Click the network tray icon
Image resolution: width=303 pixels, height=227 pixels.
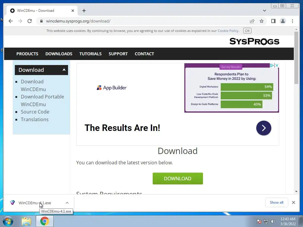tap(266, 221)
